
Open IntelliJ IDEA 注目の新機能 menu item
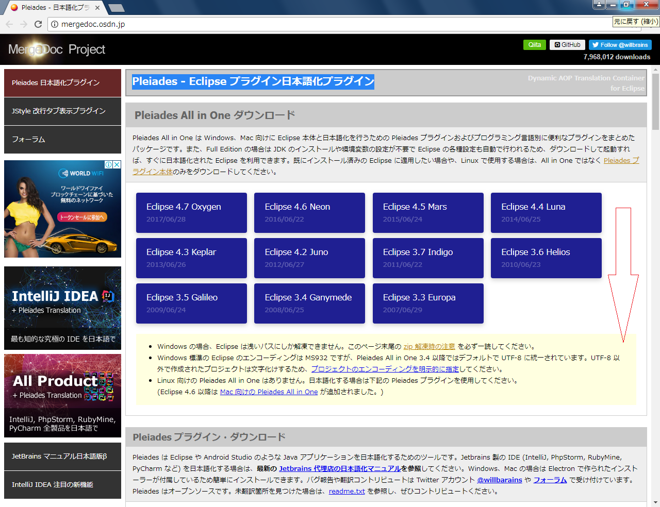click(x=62, y=485)
